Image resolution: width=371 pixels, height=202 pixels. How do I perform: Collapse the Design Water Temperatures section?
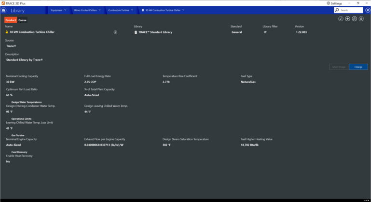pyautogui.click(x=8, y=102)
